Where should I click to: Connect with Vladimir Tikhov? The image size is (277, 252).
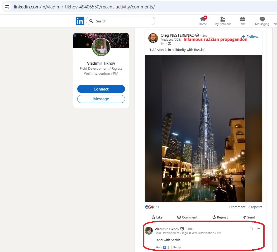[x=101, y=89]
